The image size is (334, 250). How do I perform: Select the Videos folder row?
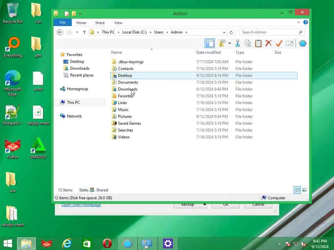click(x=204, y=137)
